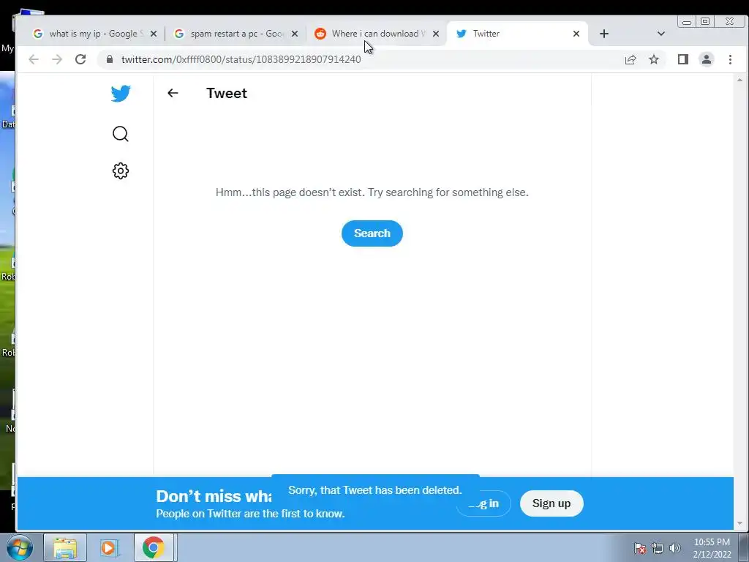Viewport: 749px width, 562px height.
Task: Click the volume speaker tray icon
Action: tap(675, 548)
